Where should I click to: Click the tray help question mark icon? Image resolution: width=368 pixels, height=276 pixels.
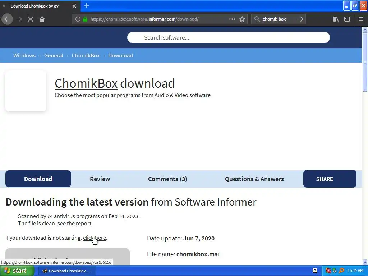click(315, 271)
